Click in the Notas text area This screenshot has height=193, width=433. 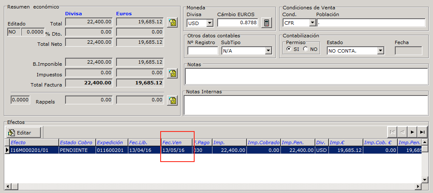pyautogui.click(x=306, y=76)
